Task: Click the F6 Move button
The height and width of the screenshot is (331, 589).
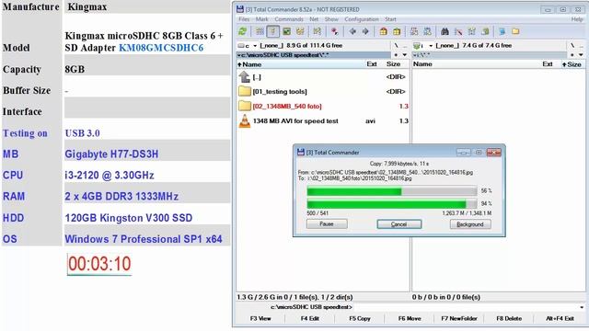Action: click(410, 318)
